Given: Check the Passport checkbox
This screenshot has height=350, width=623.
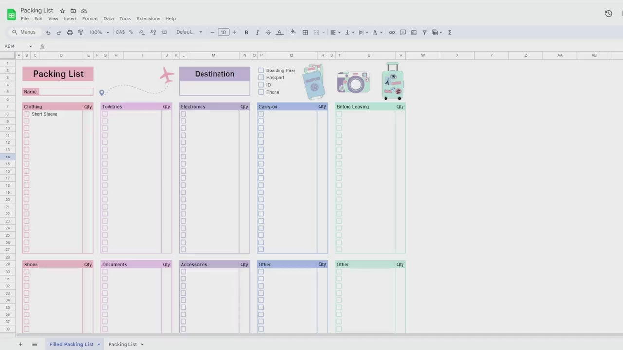Looking at the screenshot, I should (261, 77).
